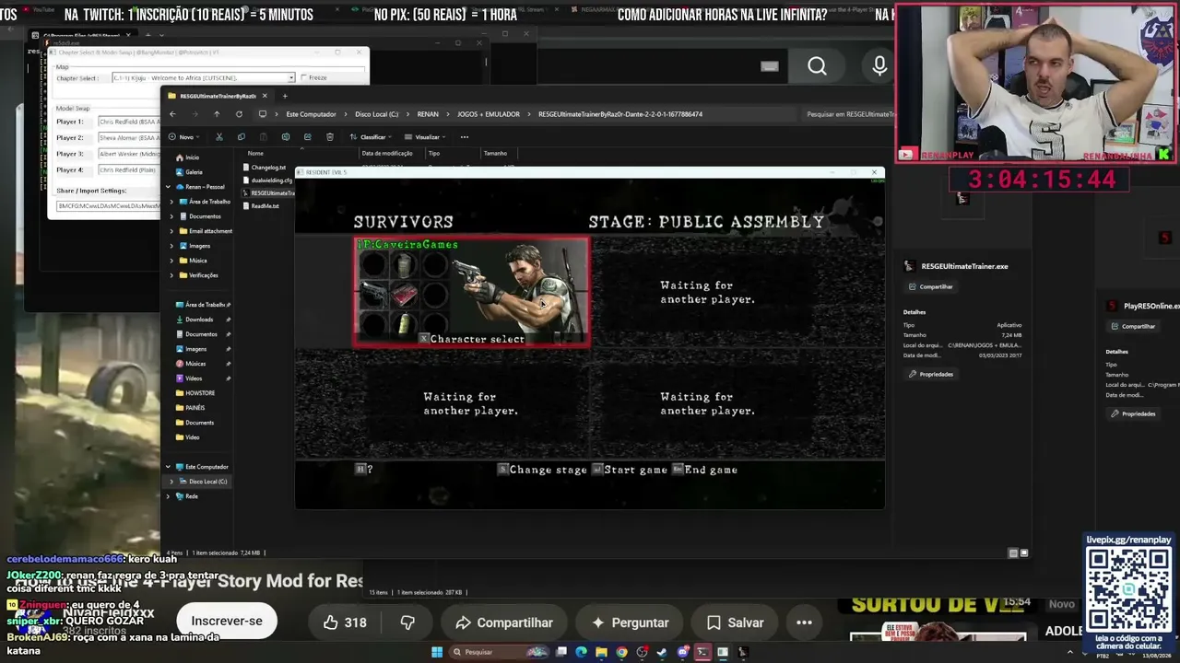This screenshot has height=663, width=1180.
Task: Refresh the File Explorer folder view
Action: tap(239, 114)
